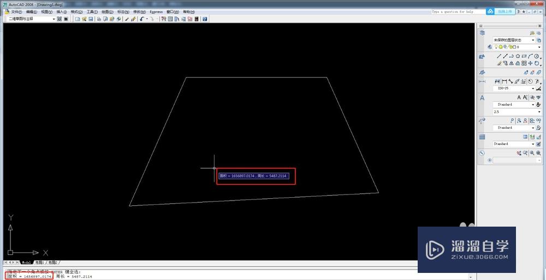Open the 窗口(W) menu

(173, 12)
